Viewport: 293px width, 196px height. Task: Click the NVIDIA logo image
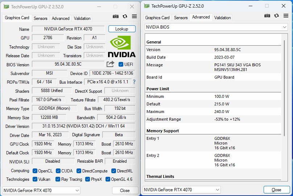point(121,46)
